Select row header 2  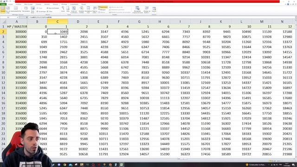coord(3,32)
